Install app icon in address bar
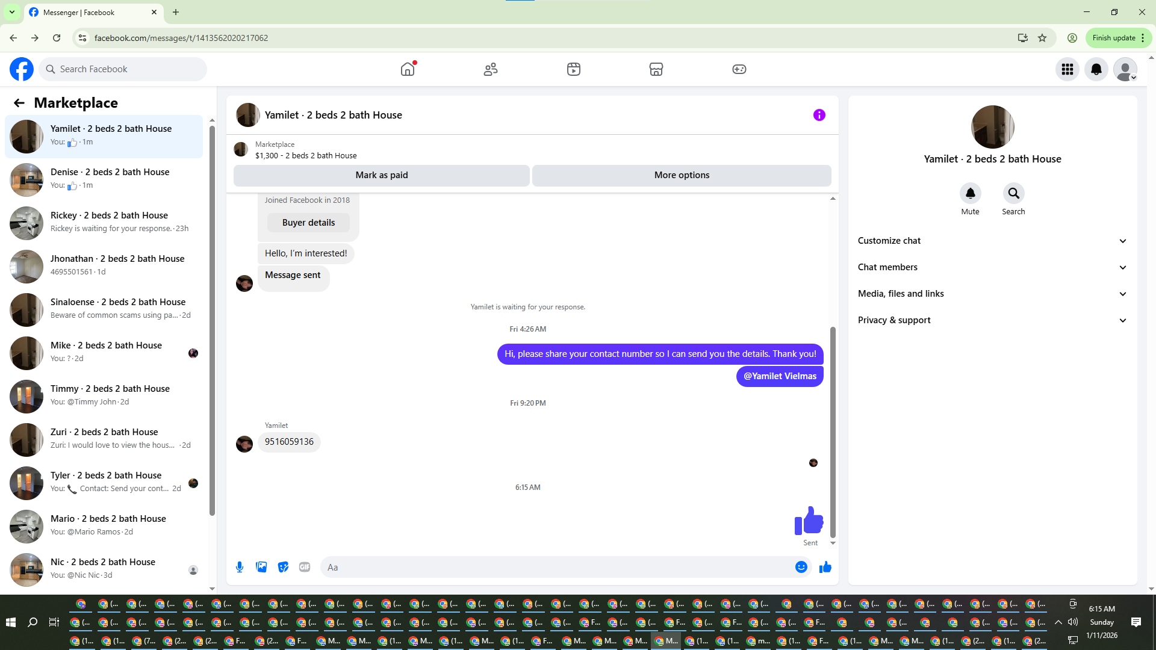Screen dimensions: 1156x650 point(1022,38)
